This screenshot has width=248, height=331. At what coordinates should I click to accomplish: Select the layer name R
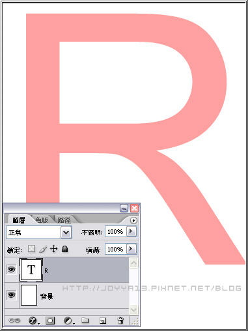46,271
